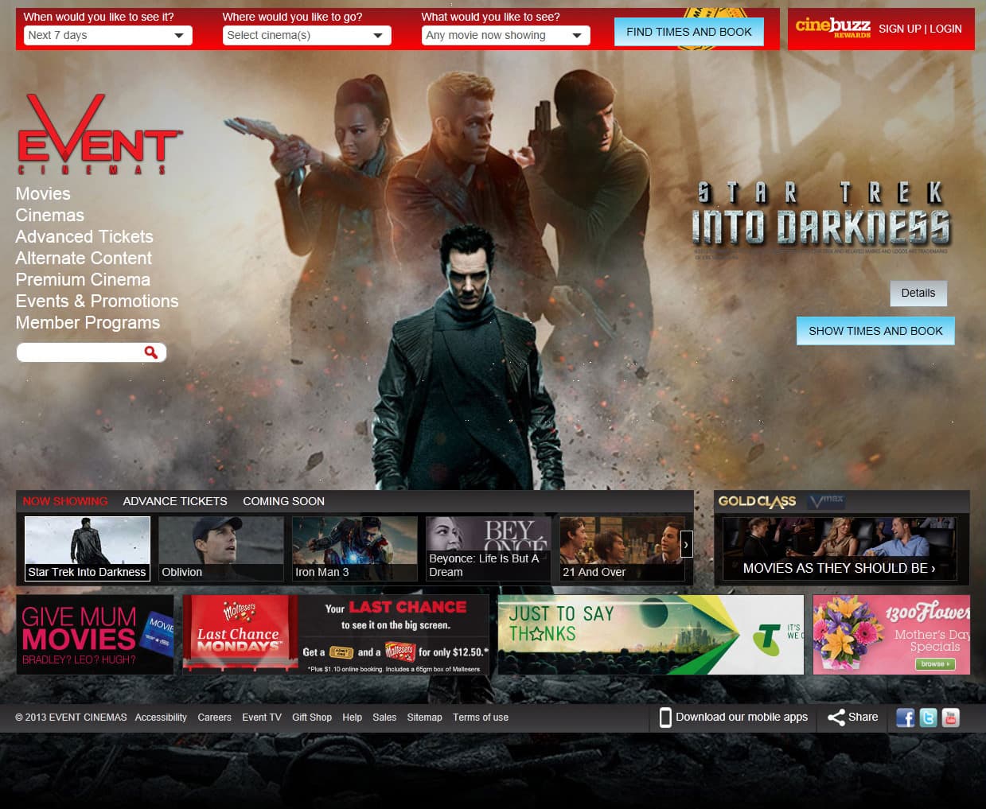Viewport: 986px width, 809px height.
Task: Expand the Next 7 days dropdown
Action: [107, 35]
